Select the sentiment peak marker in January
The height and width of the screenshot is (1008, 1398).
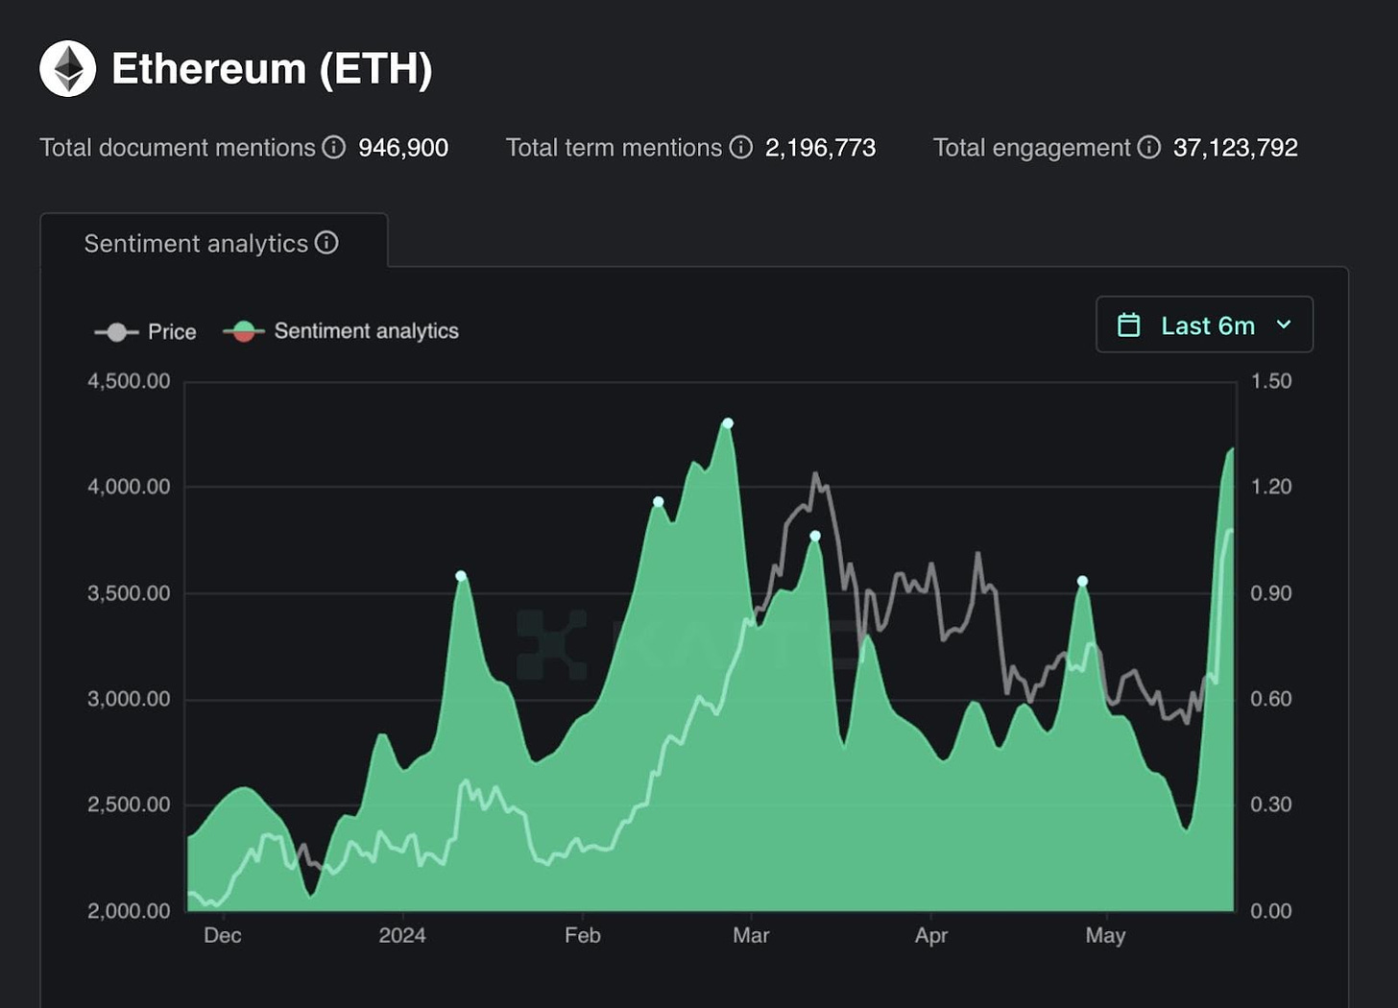coord(461,576)
